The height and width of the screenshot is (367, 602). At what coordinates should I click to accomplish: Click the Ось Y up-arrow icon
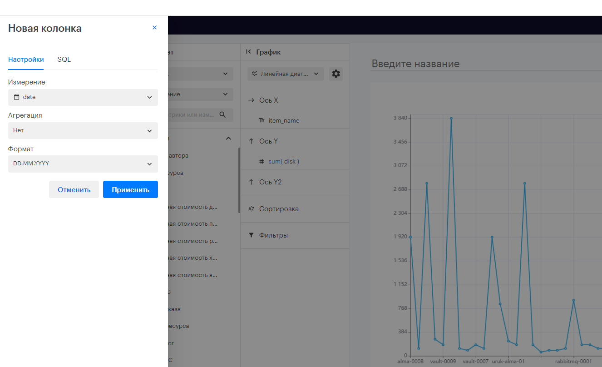(251, 141)
